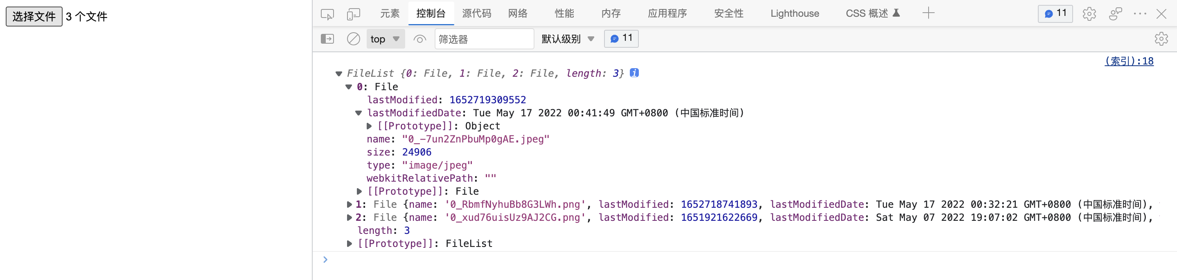Open the (索引):18 source link
This screenshot has width=1177, height=280.
pos(1129,61)
